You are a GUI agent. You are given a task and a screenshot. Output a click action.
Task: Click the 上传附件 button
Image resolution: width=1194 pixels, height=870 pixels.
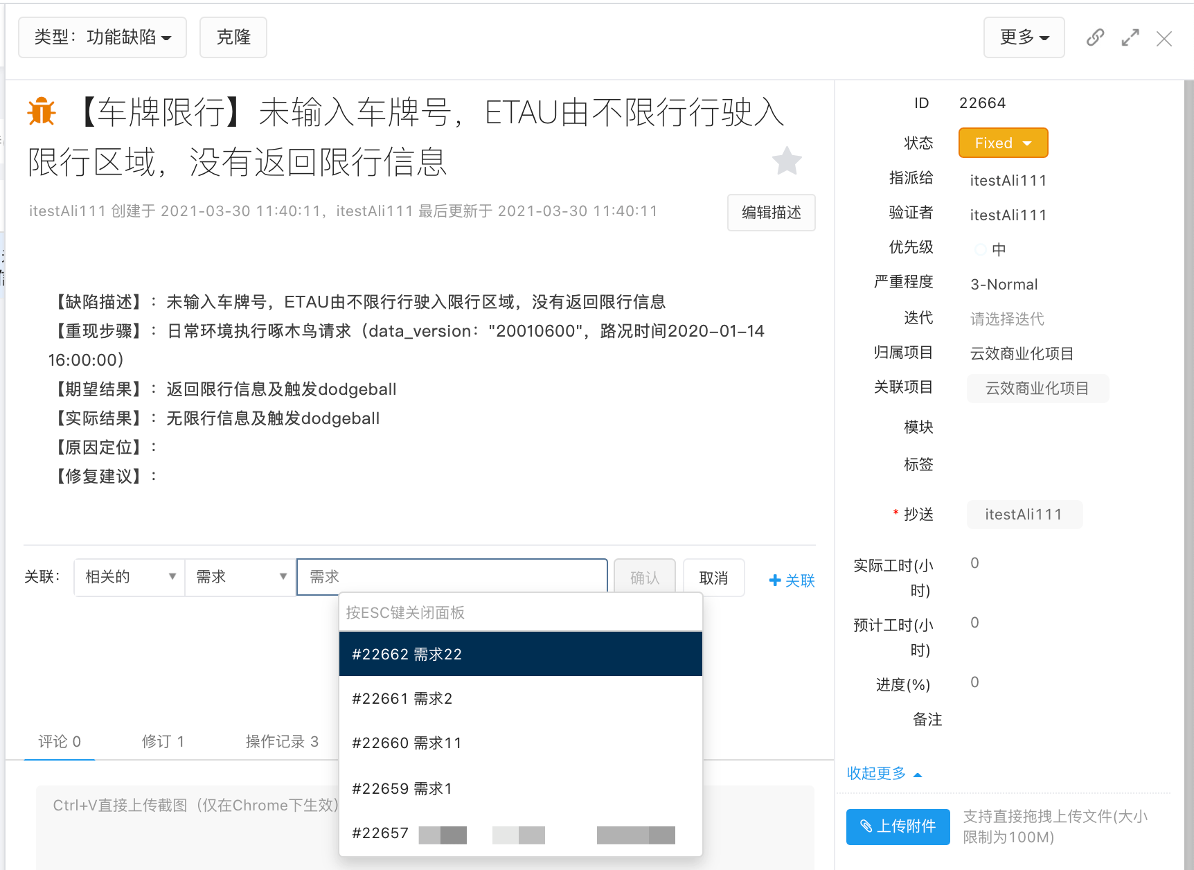(x=898, y=826)
